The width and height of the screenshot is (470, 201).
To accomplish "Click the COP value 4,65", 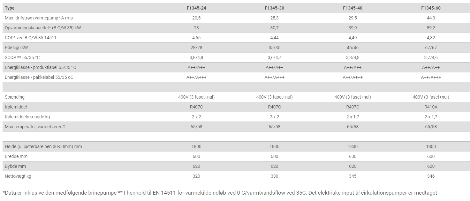I will (196, 38).
